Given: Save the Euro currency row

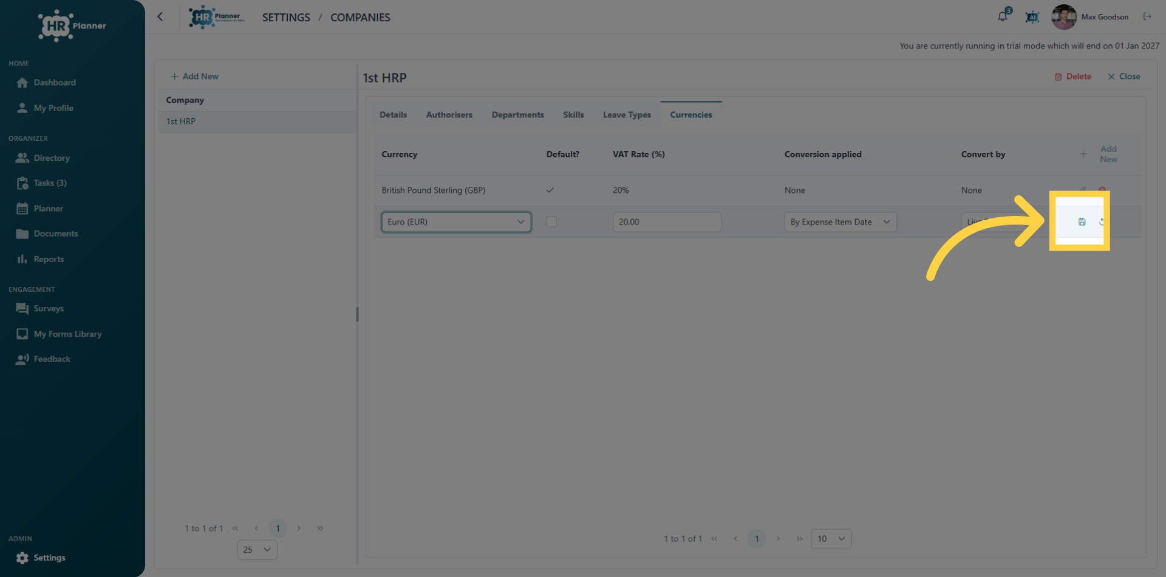Looking at the screenshot, I should point(1082,222).
